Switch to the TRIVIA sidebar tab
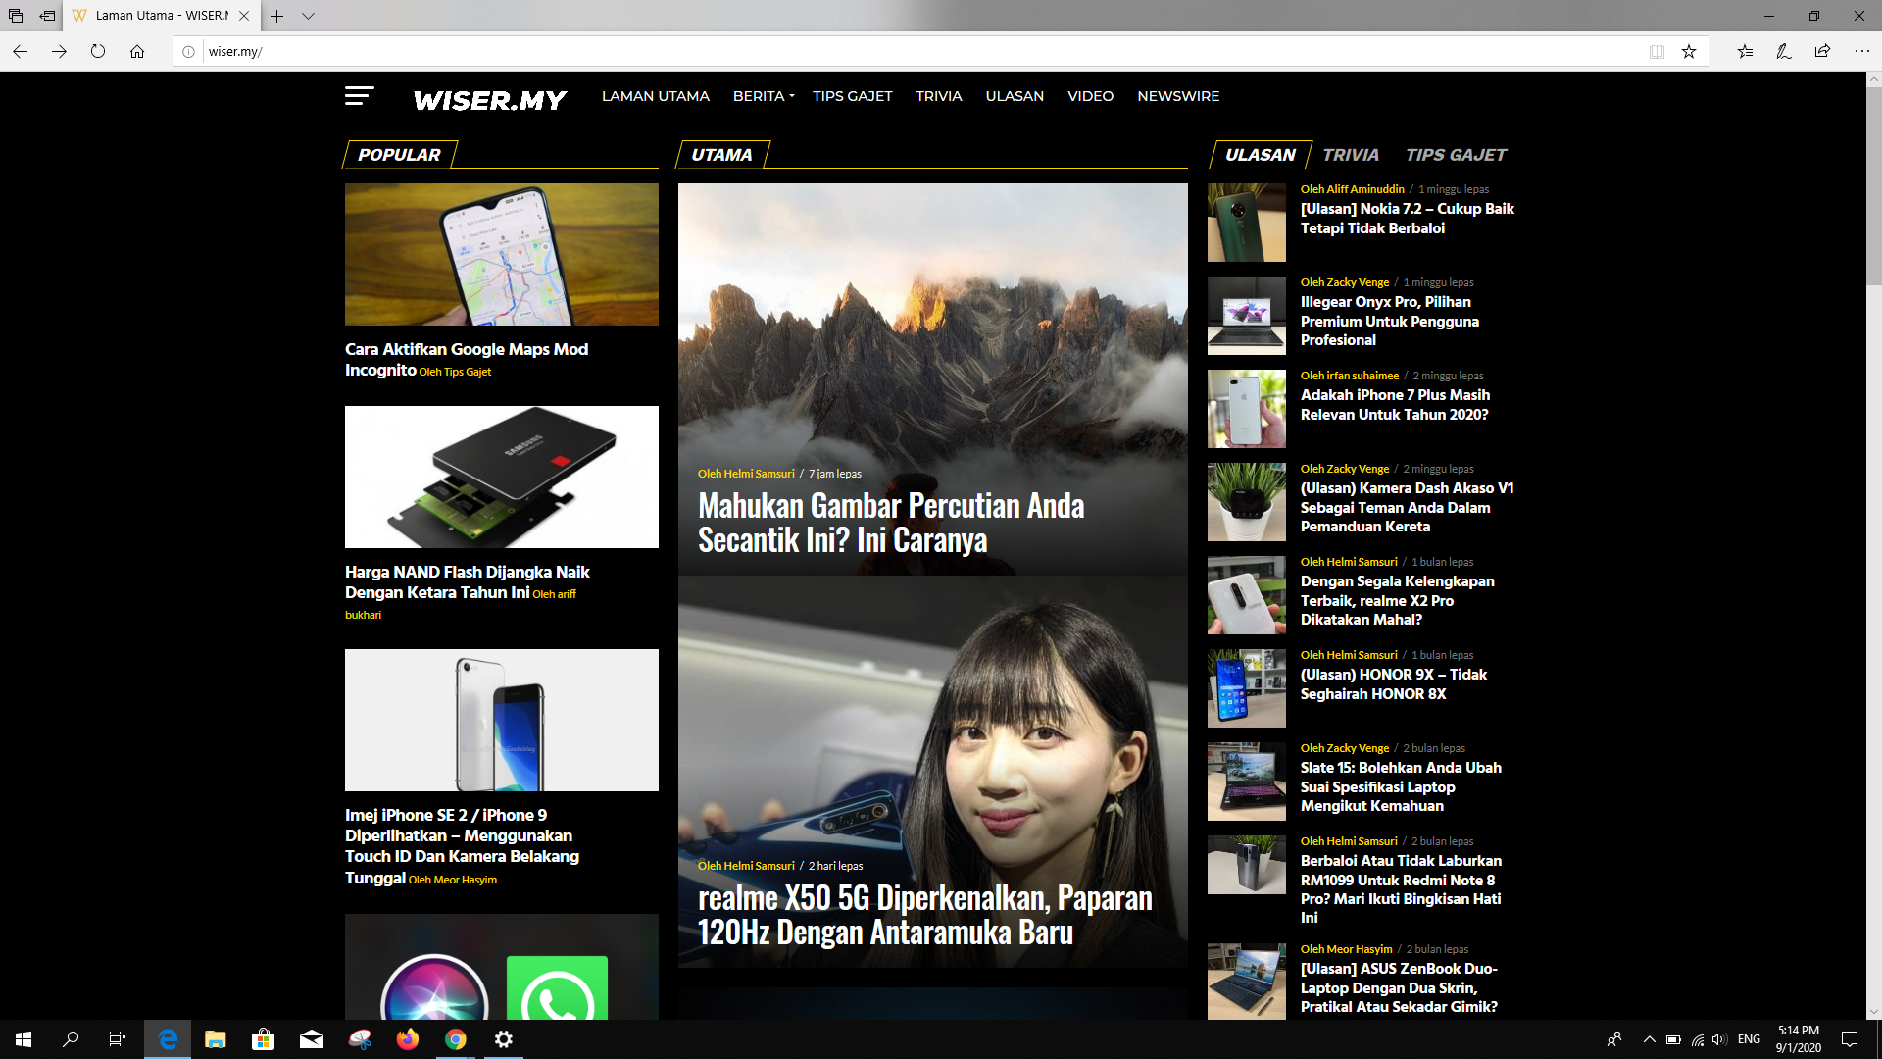Screen dimensions: 1882x1059 point(1351,155)
